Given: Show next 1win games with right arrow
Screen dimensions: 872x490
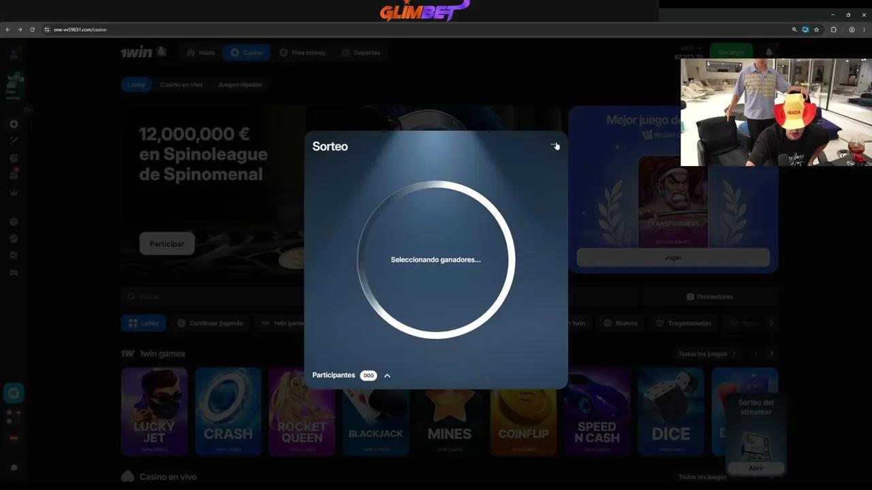Looking at the screenshot, I should click(x=771, y=354).
